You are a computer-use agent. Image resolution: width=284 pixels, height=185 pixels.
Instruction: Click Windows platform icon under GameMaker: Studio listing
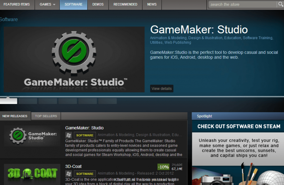click(68, 135)
